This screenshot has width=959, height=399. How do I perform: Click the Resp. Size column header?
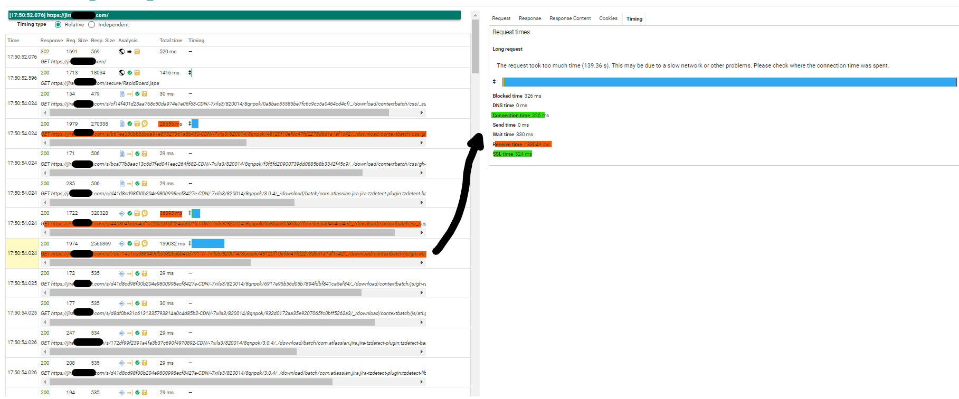(102, 41)
